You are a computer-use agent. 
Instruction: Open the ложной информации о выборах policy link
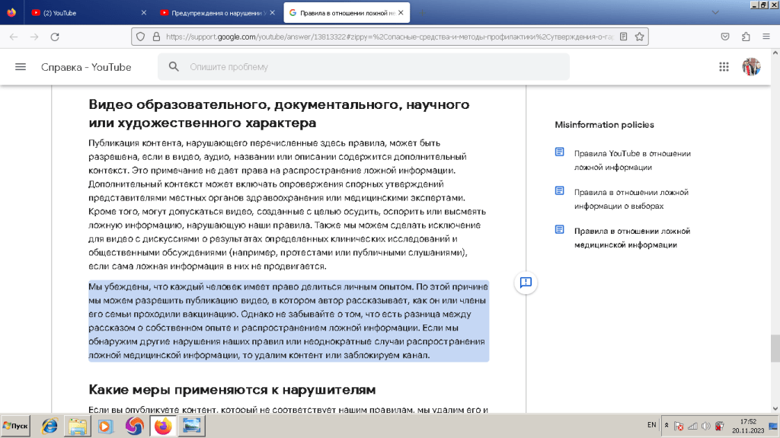(x=631, y=199)
